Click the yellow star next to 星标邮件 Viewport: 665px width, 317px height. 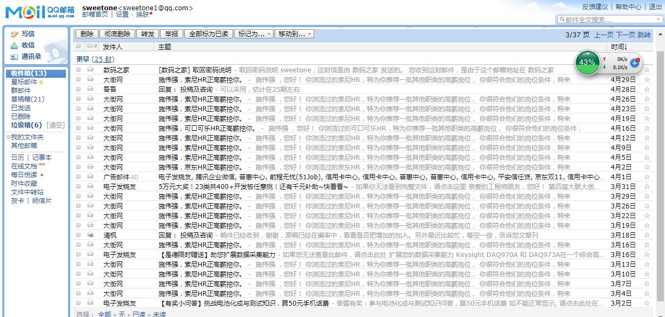click(x=41, y=82)
